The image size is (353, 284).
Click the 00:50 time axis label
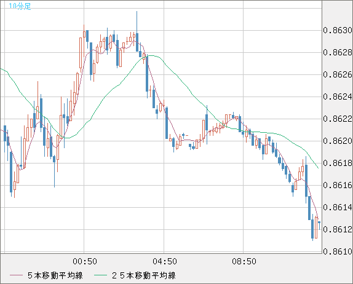coord(85,261)
